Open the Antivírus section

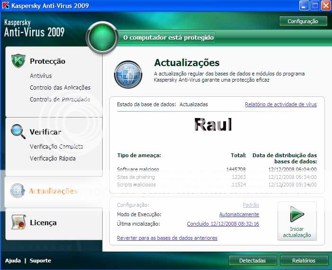click(x=41, y=76)
